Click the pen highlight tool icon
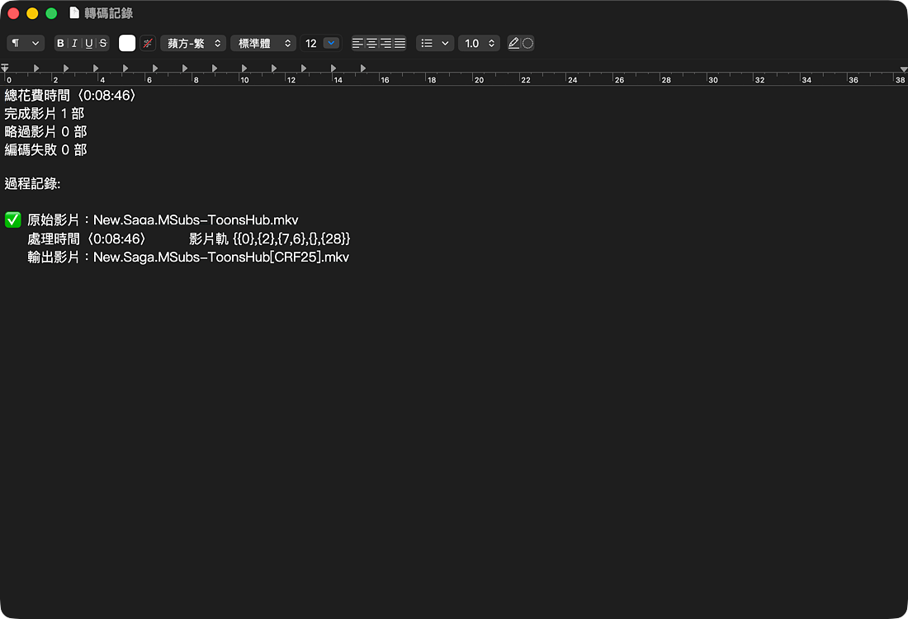908x619 pixels. 514,43
